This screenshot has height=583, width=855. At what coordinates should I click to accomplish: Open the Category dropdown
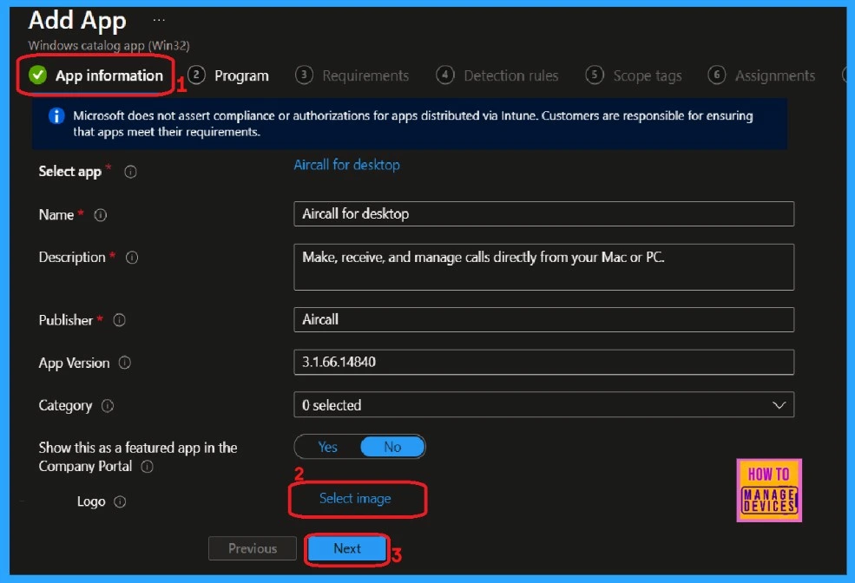[x=543, y=405]
